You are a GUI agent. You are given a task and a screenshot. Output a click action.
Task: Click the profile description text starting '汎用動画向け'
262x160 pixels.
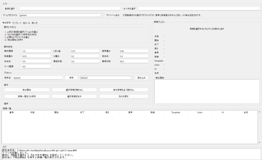point(162,15)
